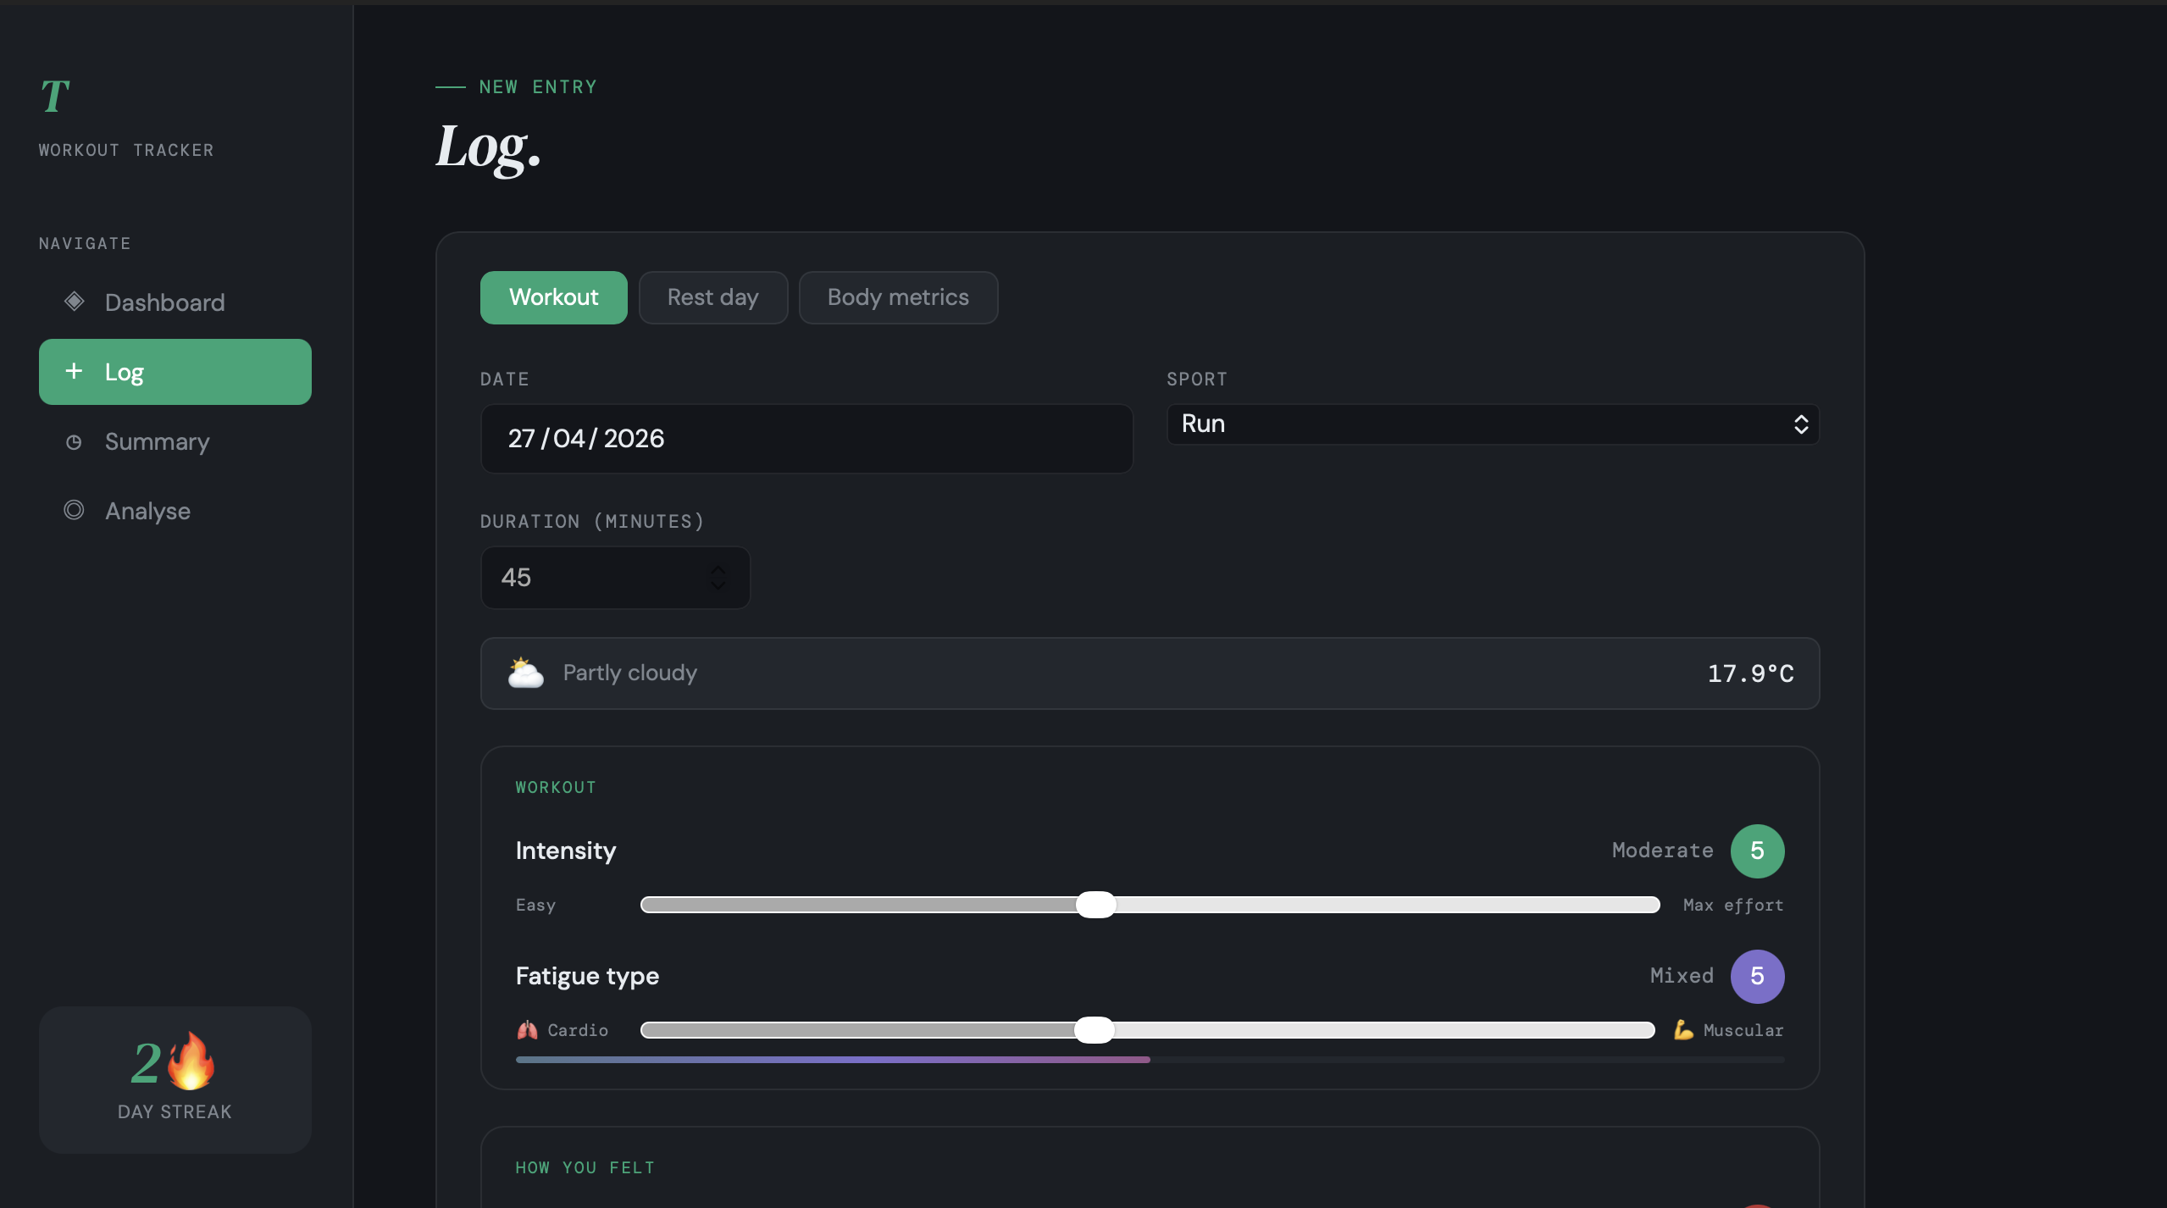This screenshot has width=2167, height=1208.
Task: Click the Fatigue type heading text
Action: click(x=587, y=976)
